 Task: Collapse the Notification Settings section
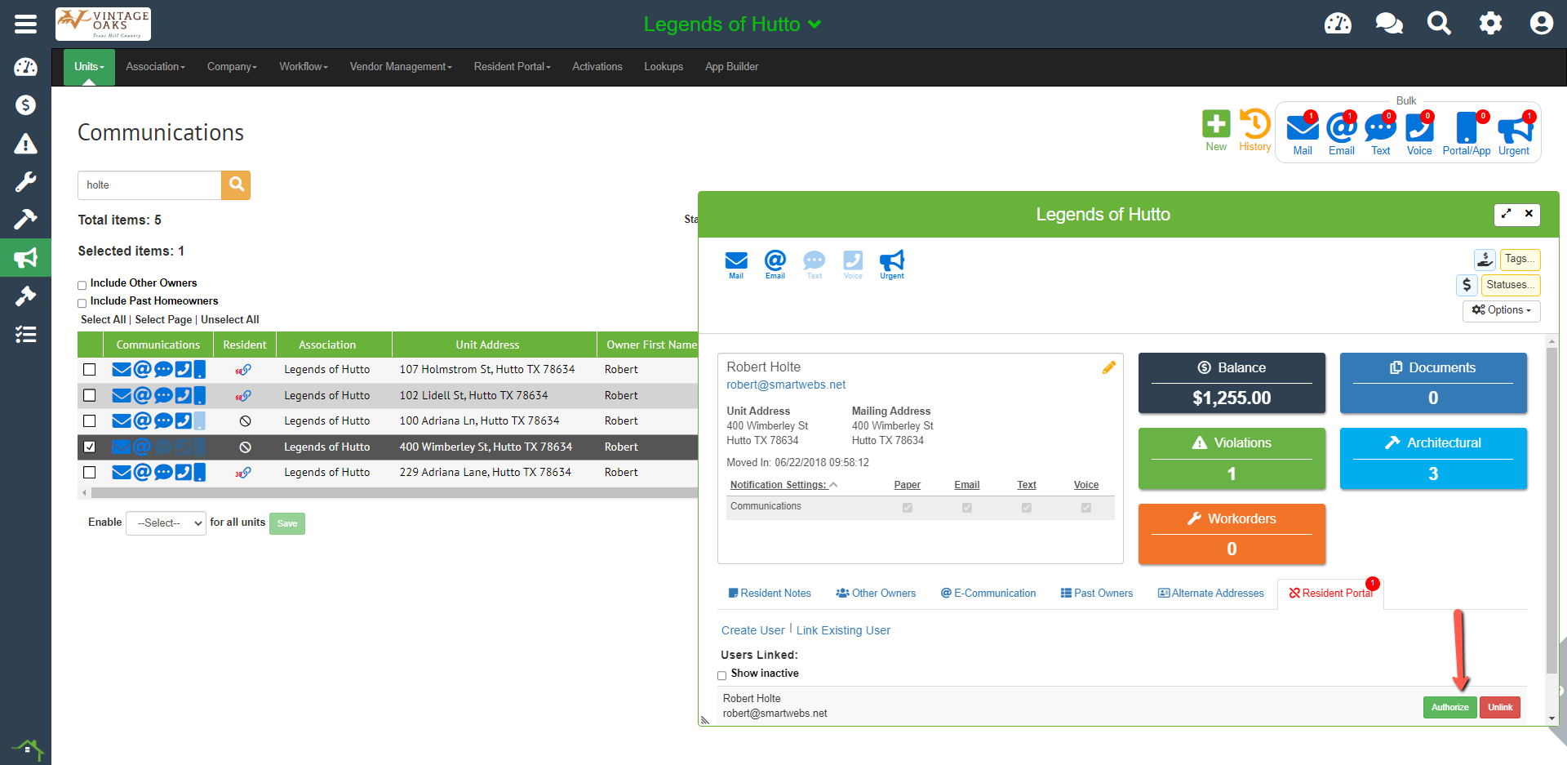[x=783, y=485]
